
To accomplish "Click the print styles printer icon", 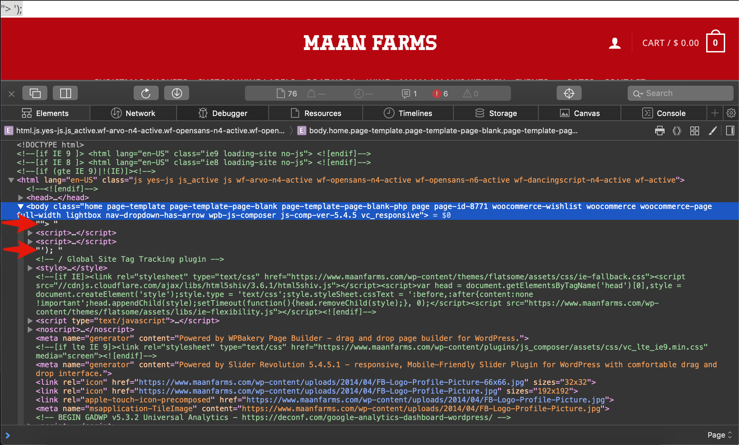I will point(659,131).
